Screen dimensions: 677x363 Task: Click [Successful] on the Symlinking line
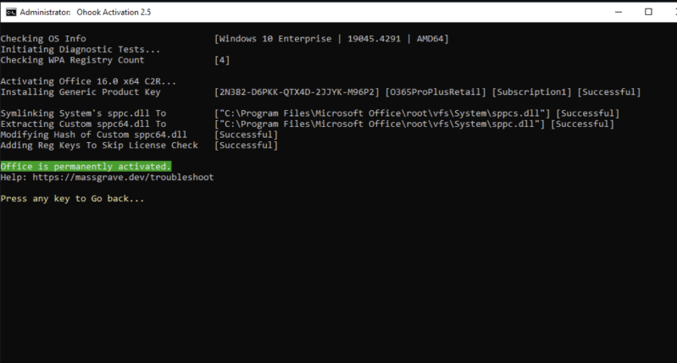588,113
